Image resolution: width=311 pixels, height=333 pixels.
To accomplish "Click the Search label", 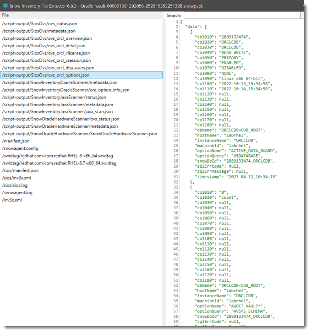I will tap(174, 16).
